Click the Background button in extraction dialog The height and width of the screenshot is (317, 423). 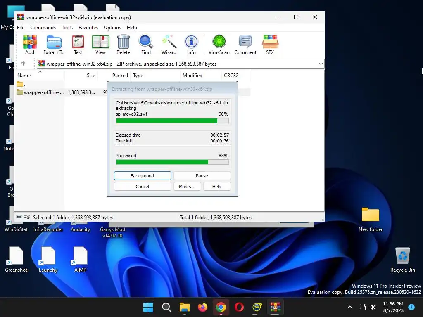(143, 175)
